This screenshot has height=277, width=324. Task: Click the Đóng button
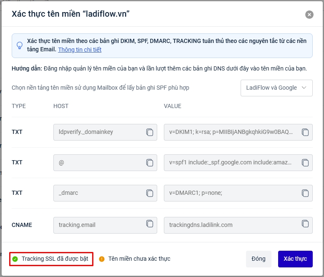point(259,259)
